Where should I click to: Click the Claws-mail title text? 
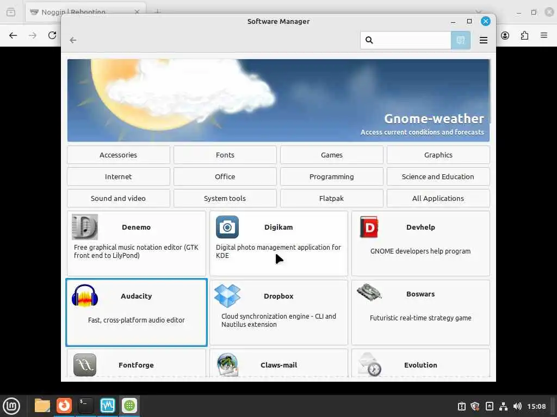[x=278, y=365]
